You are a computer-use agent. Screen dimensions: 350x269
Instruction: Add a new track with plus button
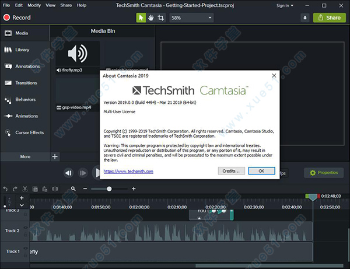click(x=22, y=198)
